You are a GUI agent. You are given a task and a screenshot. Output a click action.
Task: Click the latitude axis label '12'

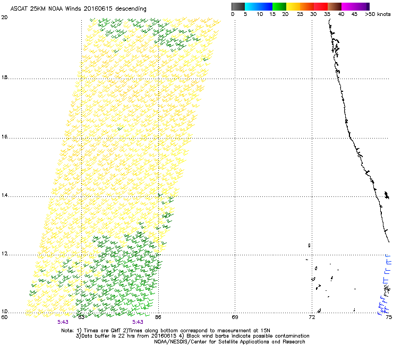[4, 254]
